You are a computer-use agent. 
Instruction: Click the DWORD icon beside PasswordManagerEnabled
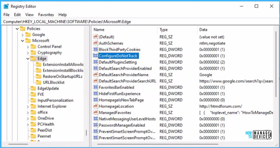pos(96,125)
